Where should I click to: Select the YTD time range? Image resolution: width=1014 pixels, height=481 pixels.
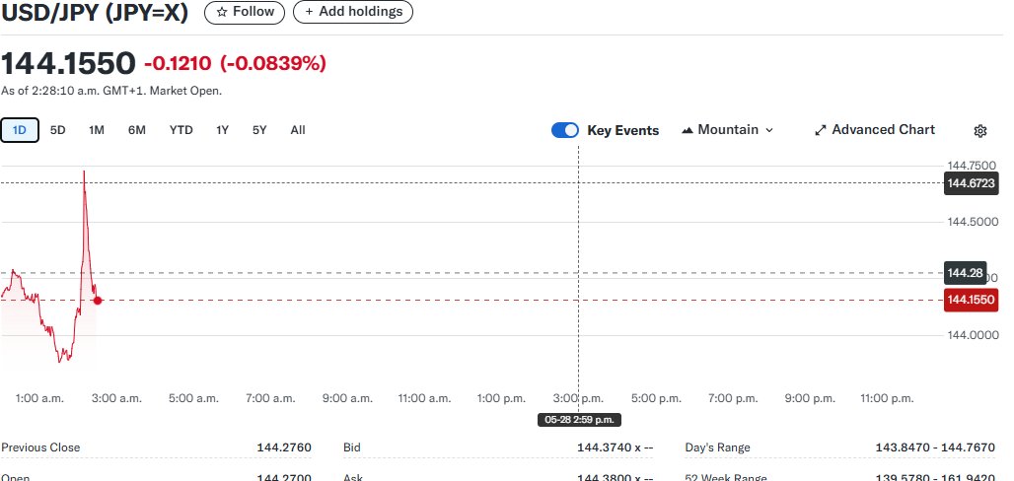181,130
